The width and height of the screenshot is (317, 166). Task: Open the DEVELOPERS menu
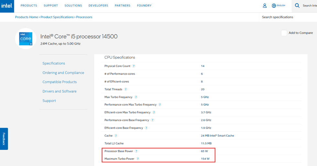[98, 6]
